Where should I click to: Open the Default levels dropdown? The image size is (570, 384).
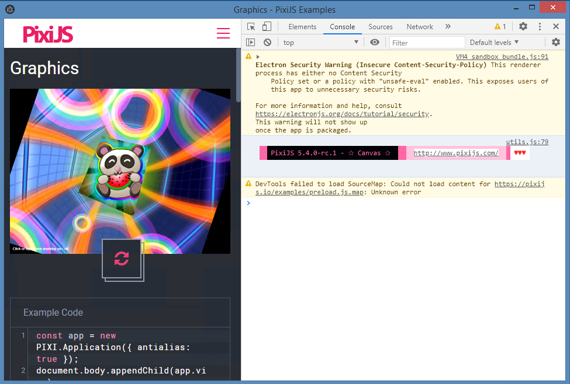(x=494, y=42)
